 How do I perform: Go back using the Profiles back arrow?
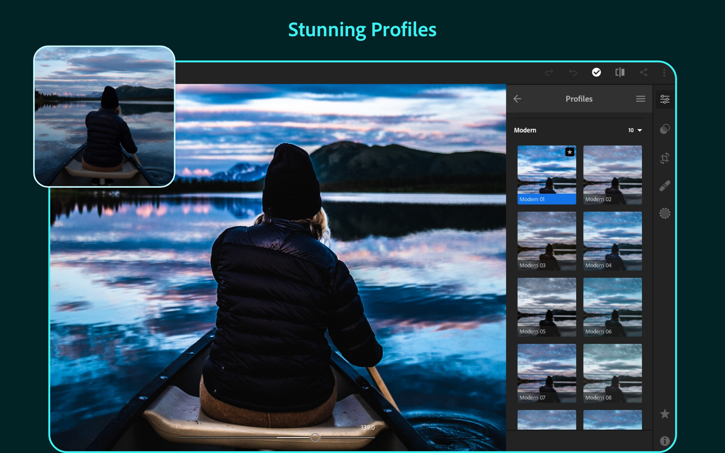click(517, 99)
